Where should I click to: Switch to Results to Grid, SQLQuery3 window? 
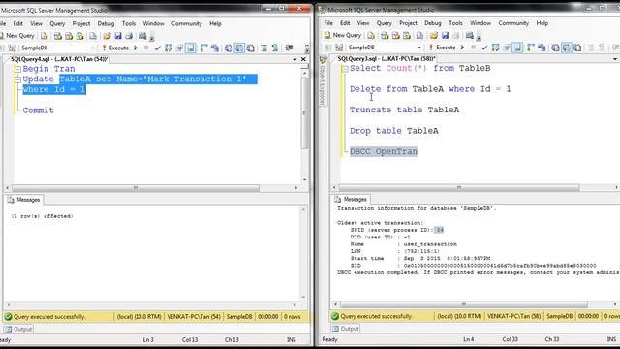tap(567, 48)
